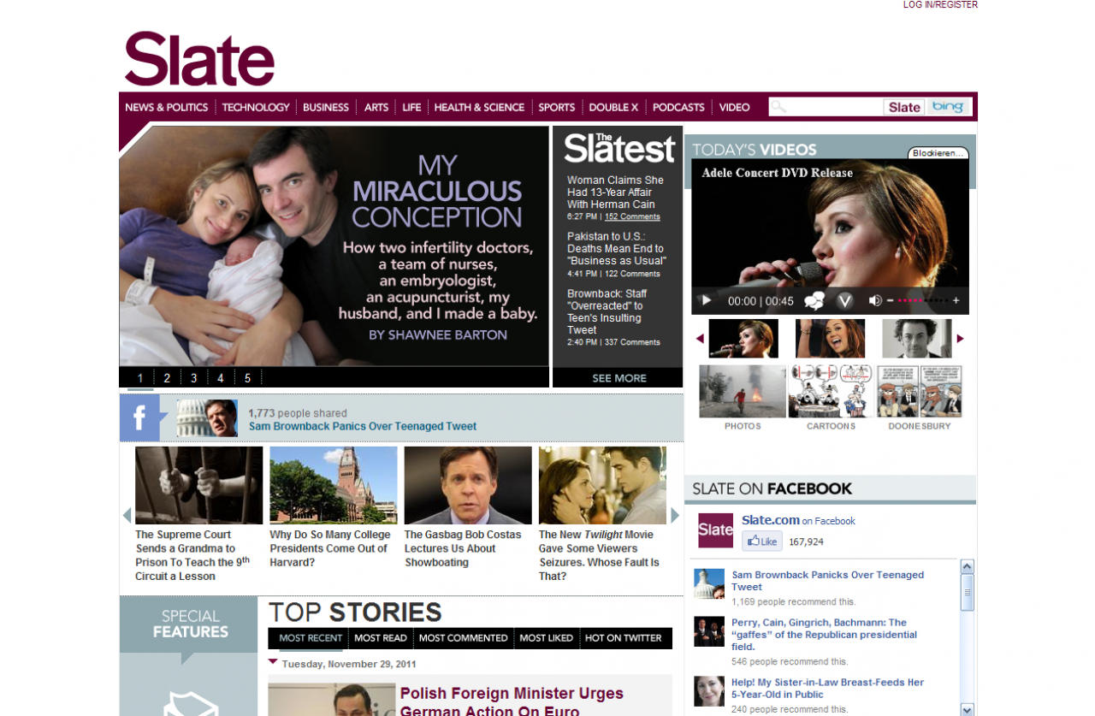Open the Podcasts section
The width and height of the screenshot is (1095, 716).
tap(678, 107)
